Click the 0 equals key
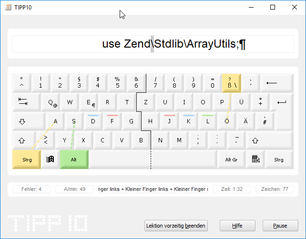306x239 pixels. 213,83
